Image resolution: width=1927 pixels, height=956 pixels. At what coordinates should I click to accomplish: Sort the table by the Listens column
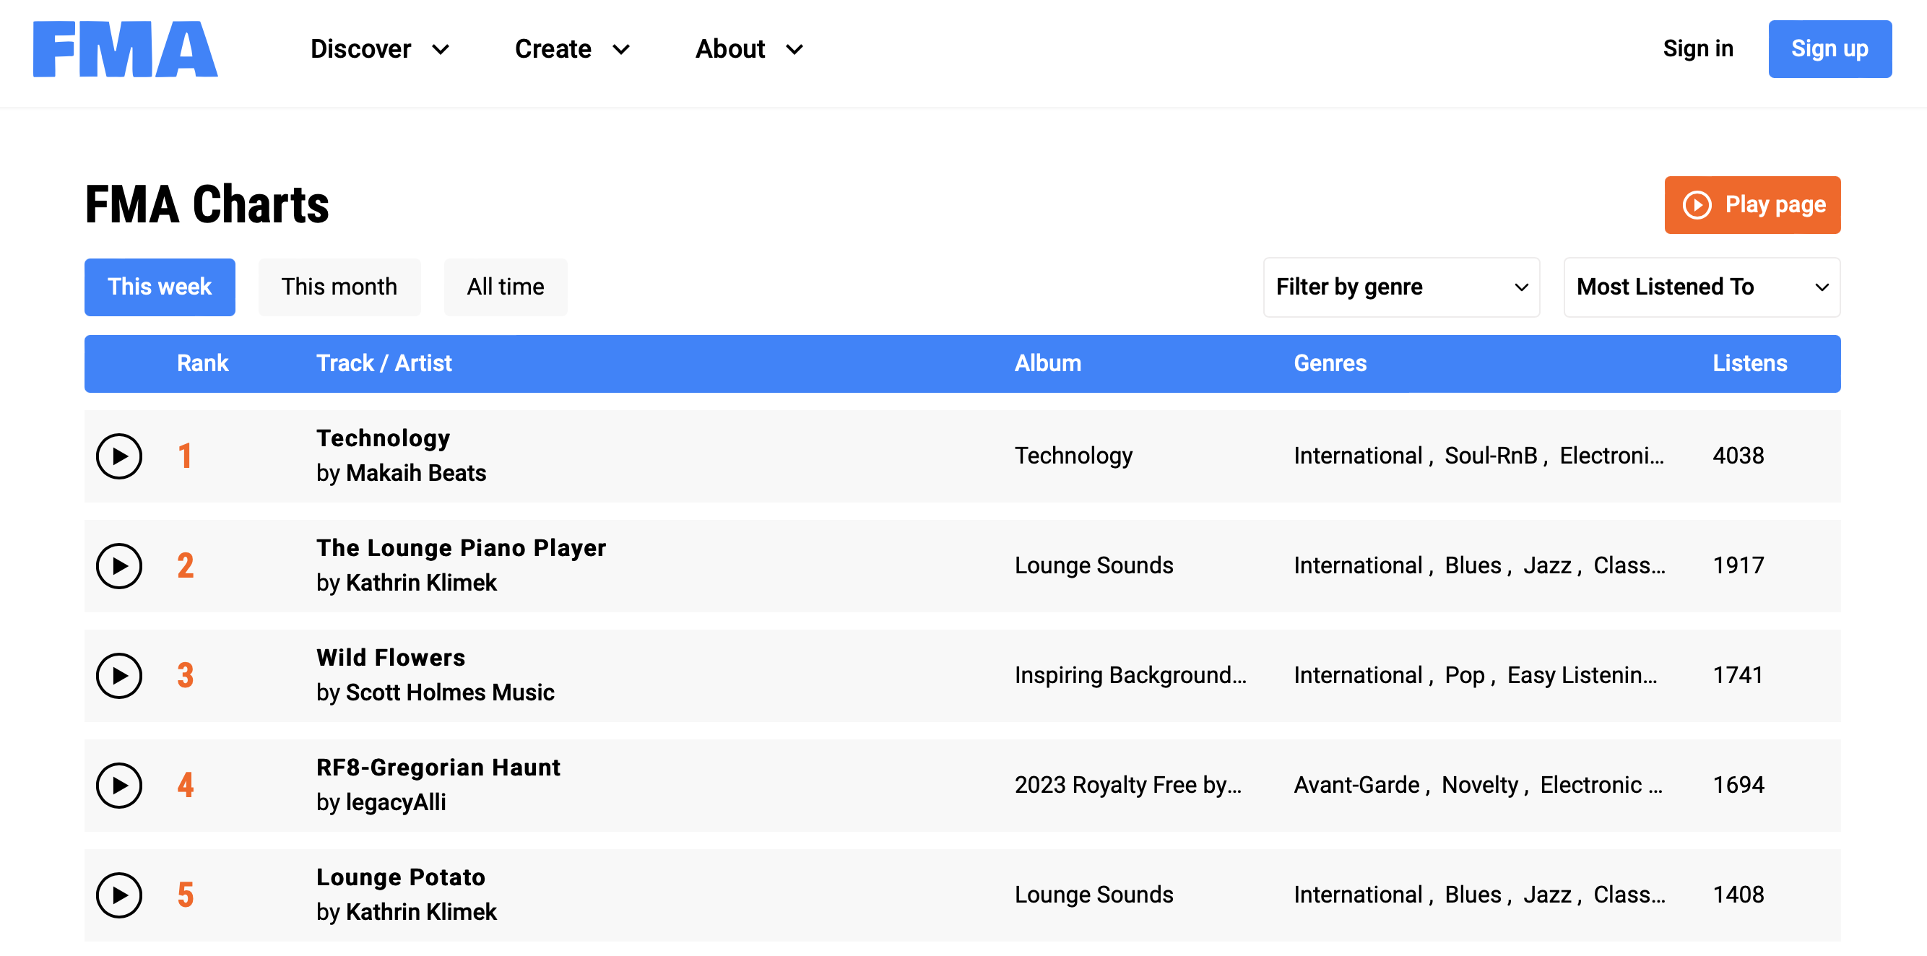tap(1748, 363)
